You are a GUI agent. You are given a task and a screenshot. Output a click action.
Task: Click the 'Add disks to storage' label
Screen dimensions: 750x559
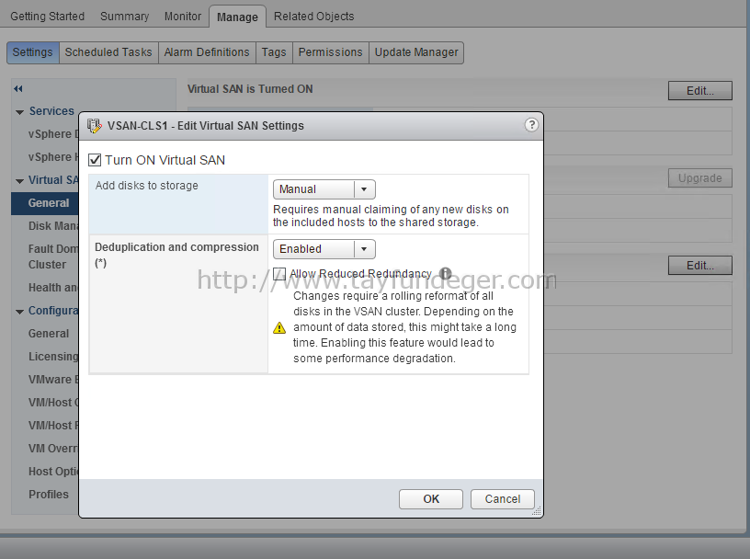(x=146, y=186)
